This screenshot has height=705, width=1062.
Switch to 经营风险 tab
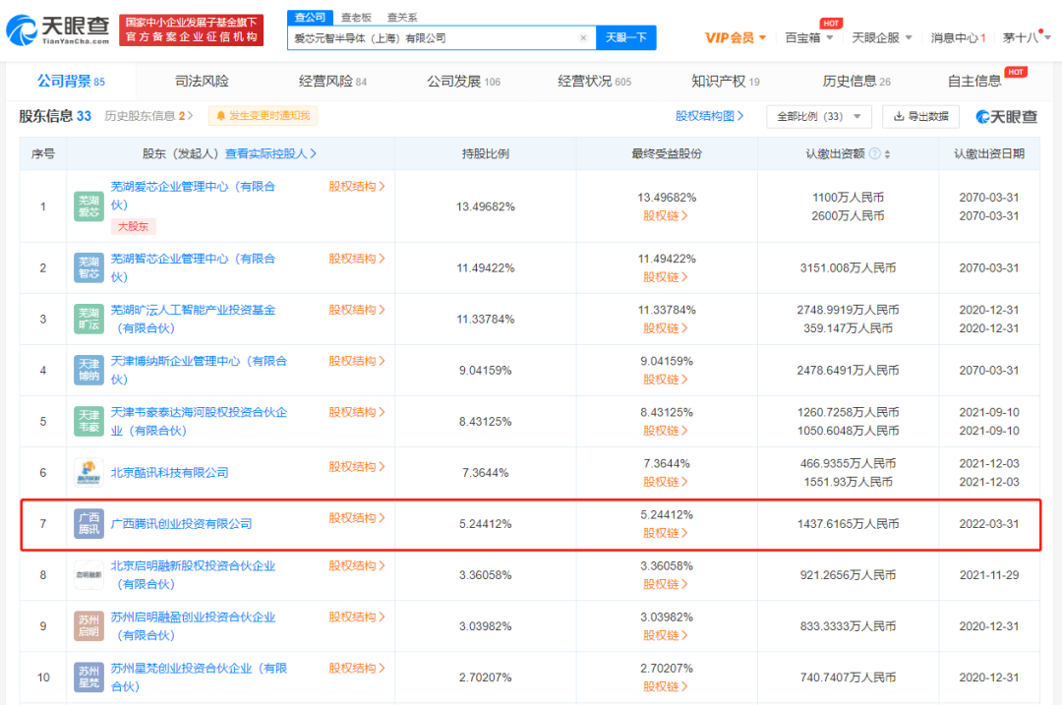332,82
